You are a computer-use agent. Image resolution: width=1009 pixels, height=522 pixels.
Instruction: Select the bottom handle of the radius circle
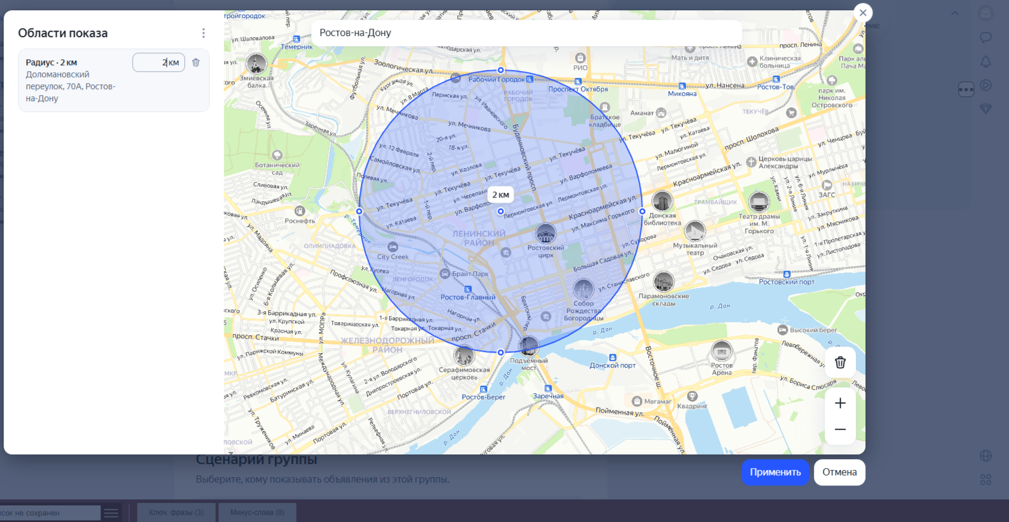point(501,352)
